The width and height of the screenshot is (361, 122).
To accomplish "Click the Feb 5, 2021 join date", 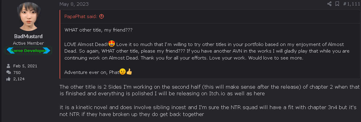I will pos(25,66).
